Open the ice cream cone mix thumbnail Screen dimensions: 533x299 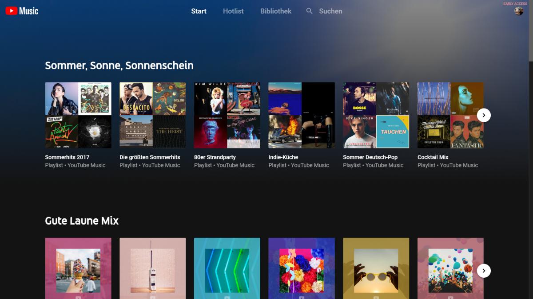[x=78, y=268]
